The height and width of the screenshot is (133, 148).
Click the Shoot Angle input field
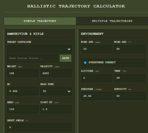tap(39, 127)
